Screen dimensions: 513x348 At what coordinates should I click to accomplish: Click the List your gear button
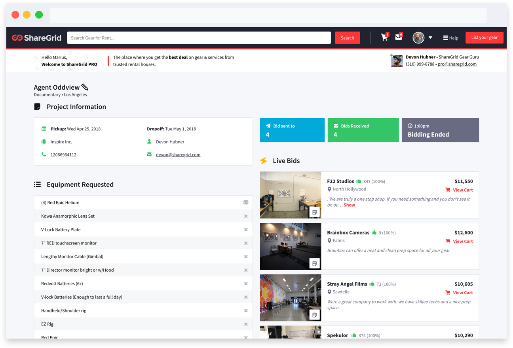click(484, 38)
